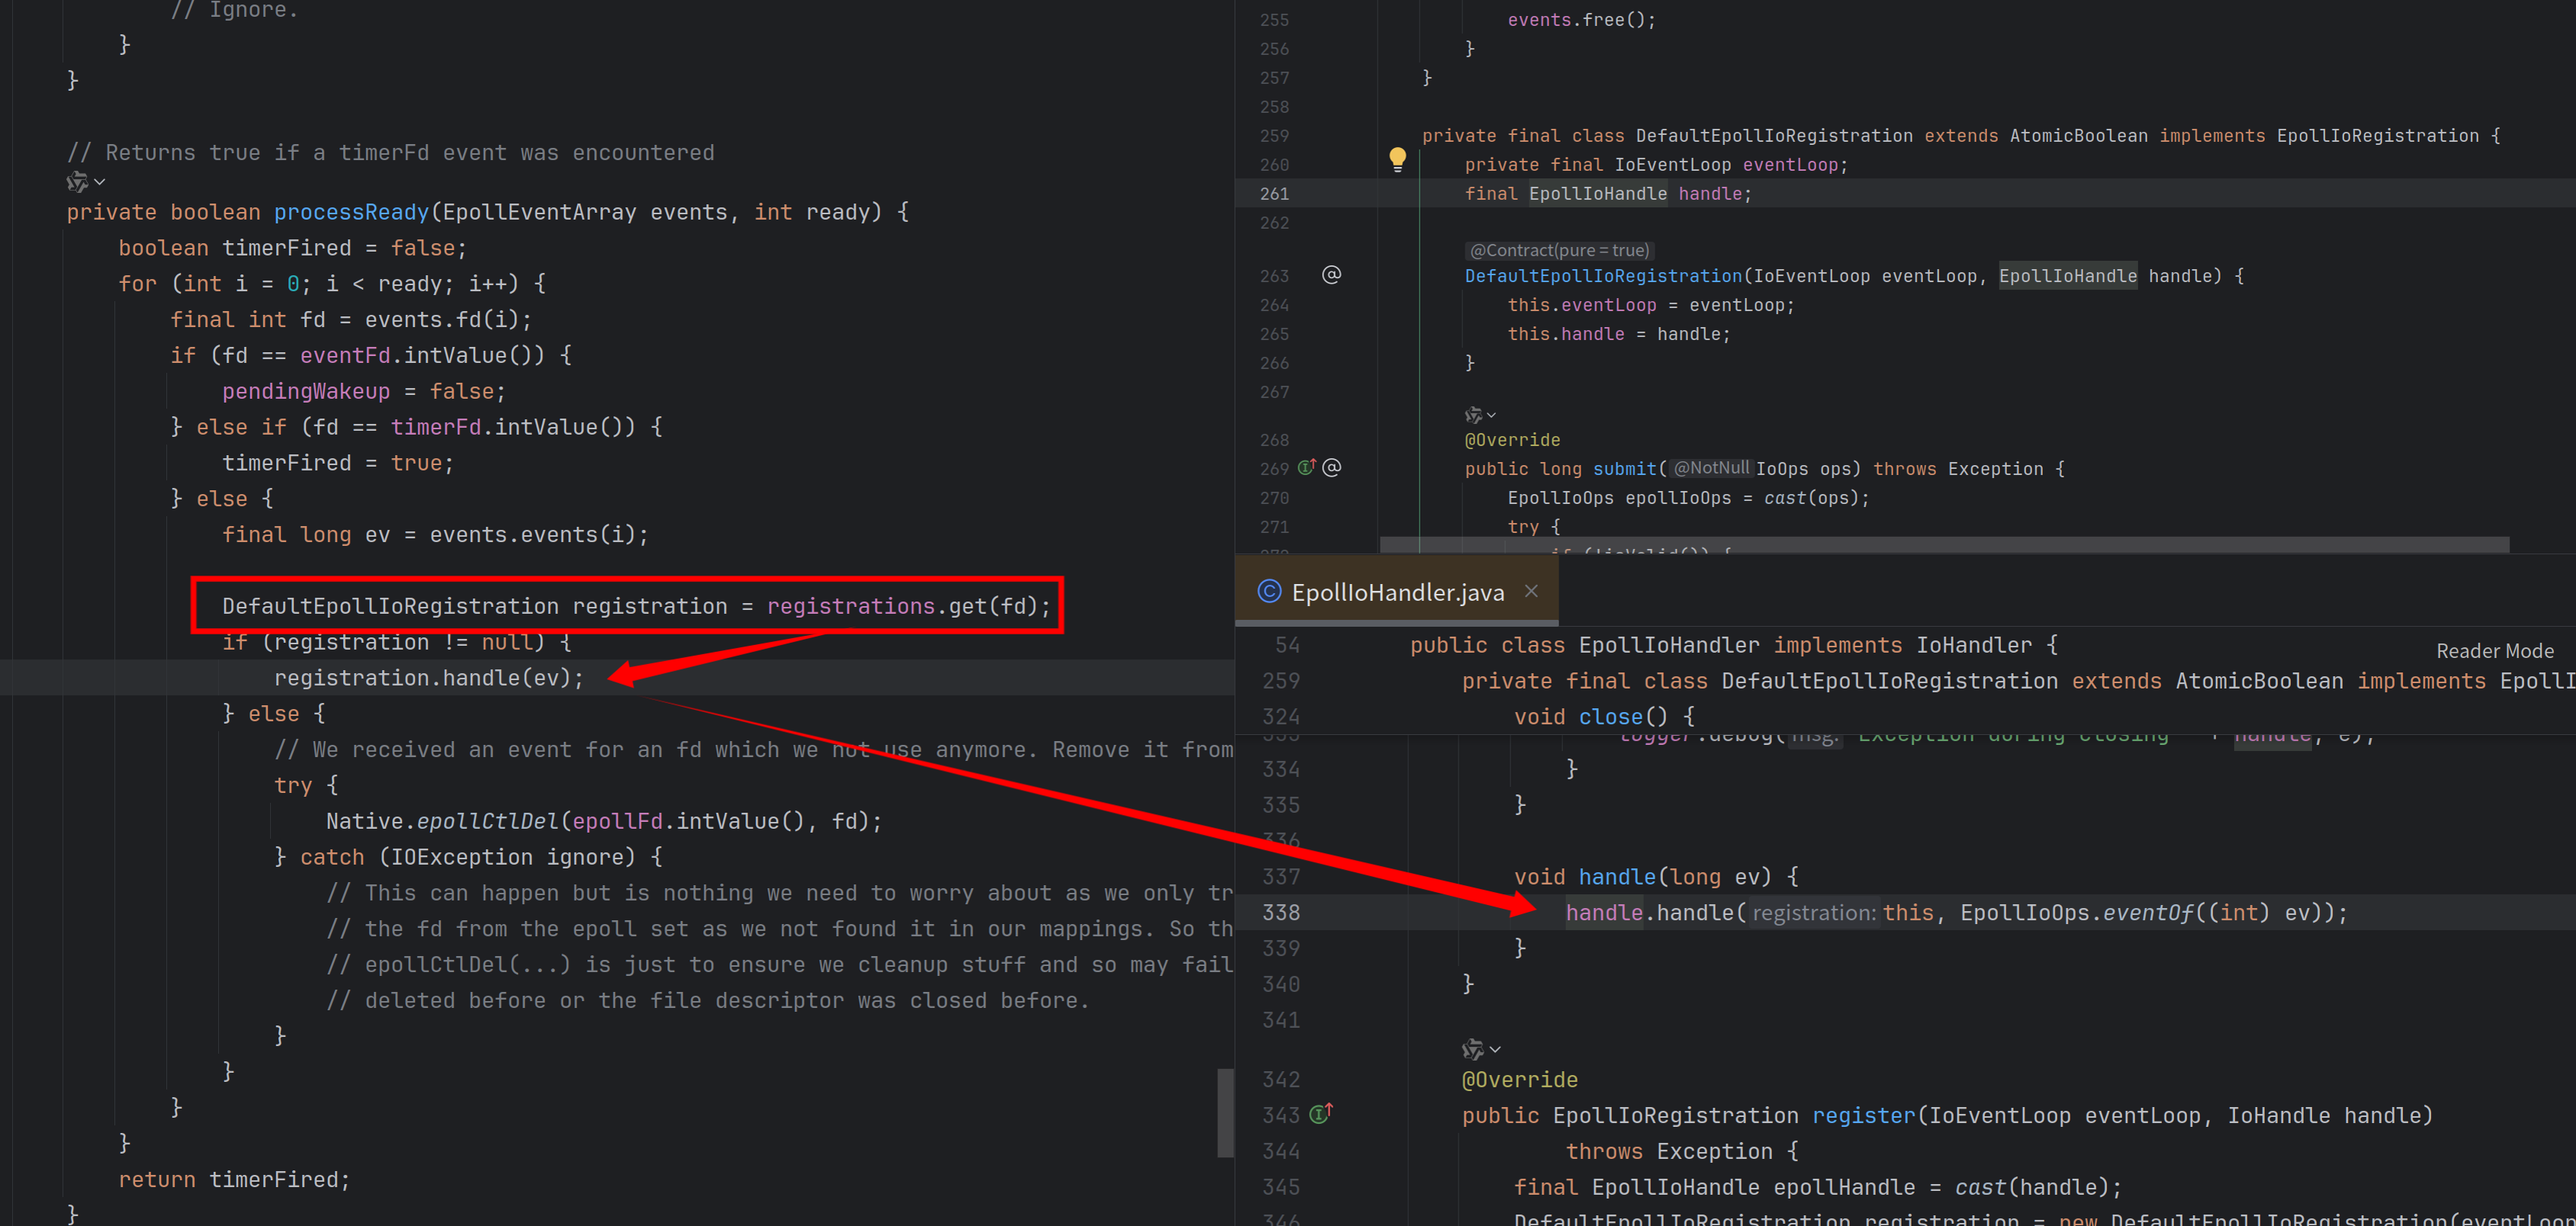The height and width of the screenshot is (1226, 2576).
Task: Expand the author inlay above submit @Override
Action: (1480, 415)
